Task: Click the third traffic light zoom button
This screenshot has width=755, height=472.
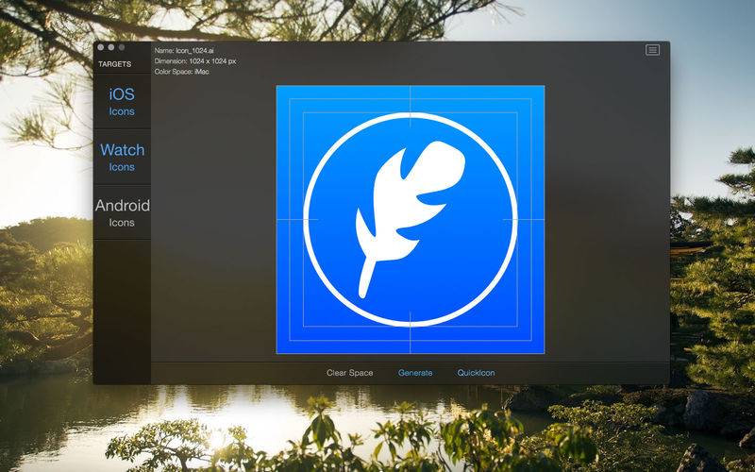Action: tap(122, 47)
